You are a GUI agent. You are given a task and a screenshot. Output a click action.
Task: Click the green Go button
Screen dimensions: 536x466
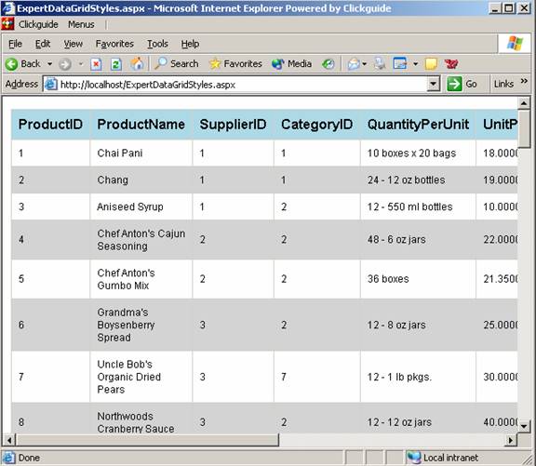[462, 84]
